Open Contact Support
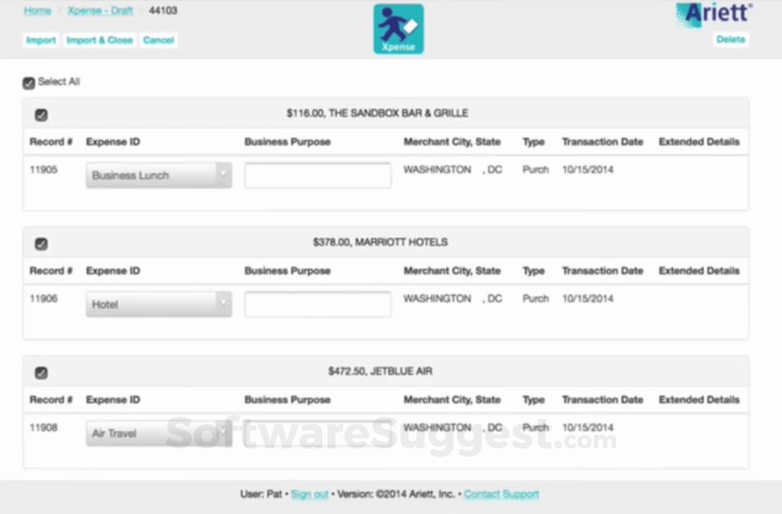Viewport: 782px width, 514px height. 501,493
